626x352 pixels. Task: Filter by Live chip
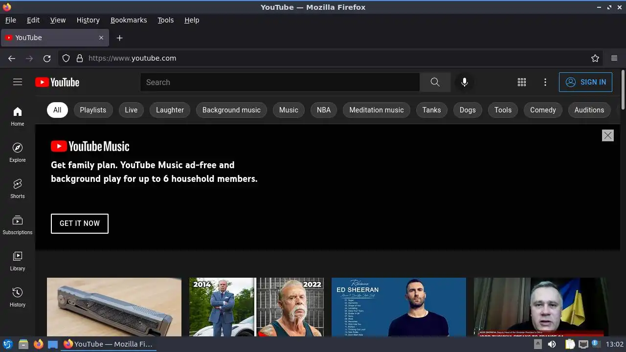[x=131, y=110]
